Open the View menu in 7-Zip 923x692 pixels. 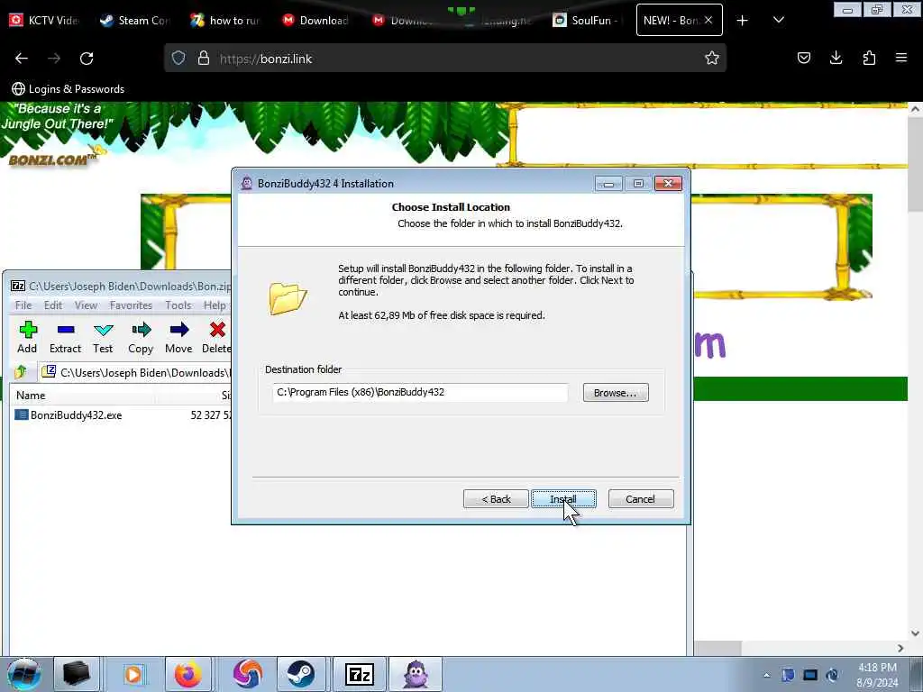pyautogui.click(x=86, y=305)
